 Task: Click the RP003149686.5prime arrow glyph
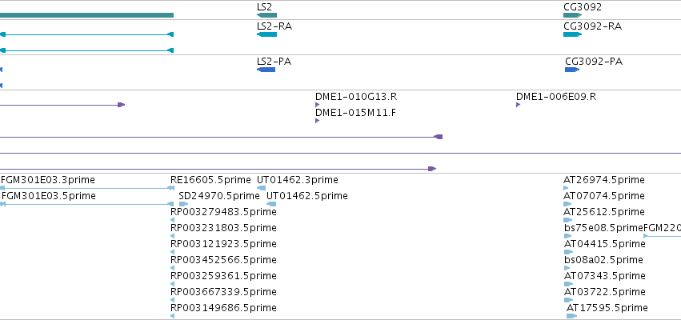172,316
